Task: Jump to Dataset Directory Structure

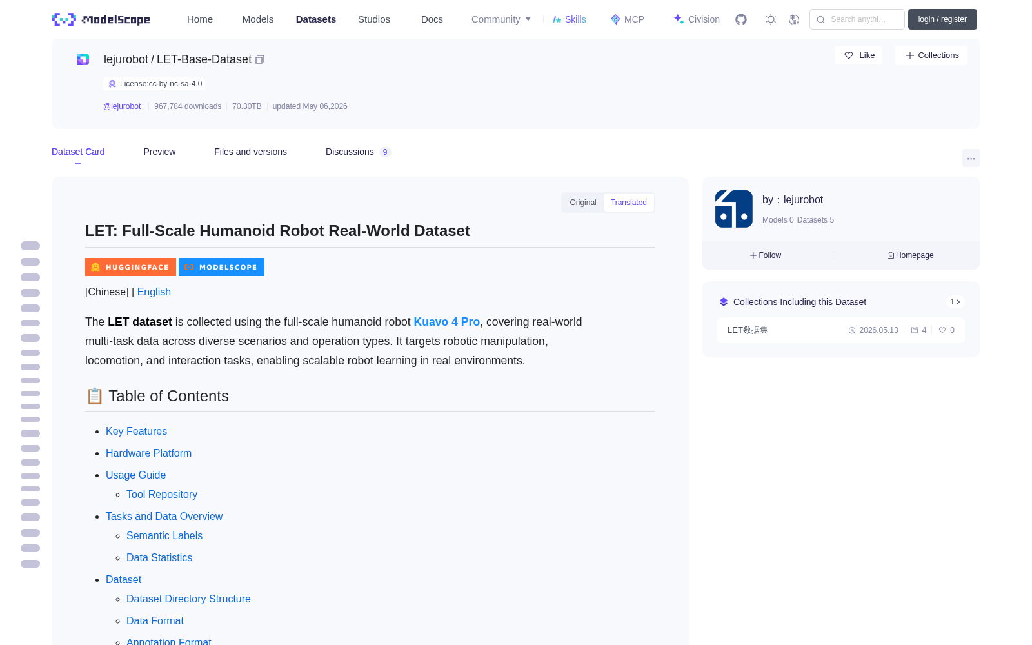Action: point(188,599)
